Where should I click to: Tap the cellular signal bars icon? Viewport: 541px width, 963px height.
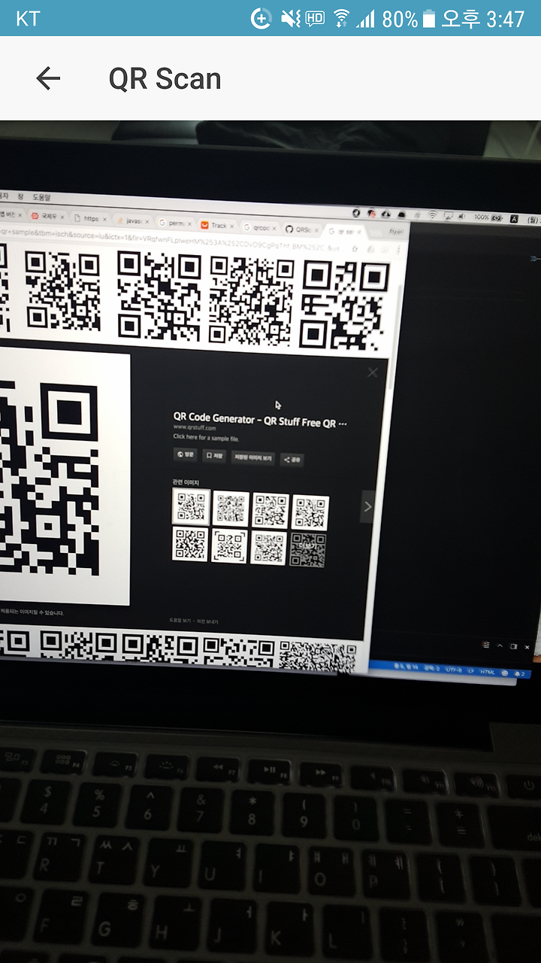[366, 18]
